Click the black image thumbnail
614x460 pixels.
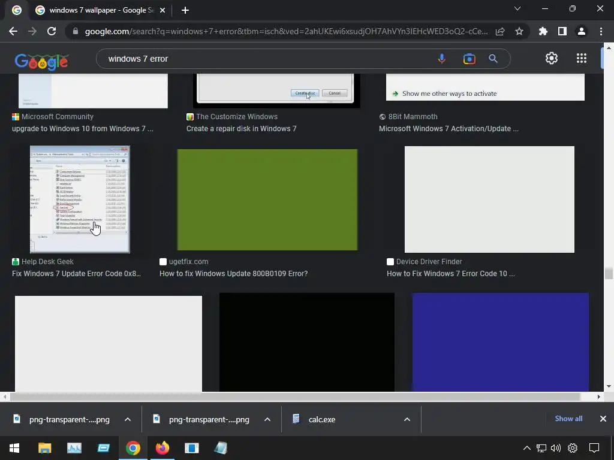pyautogui.click(x=306, y=342)
